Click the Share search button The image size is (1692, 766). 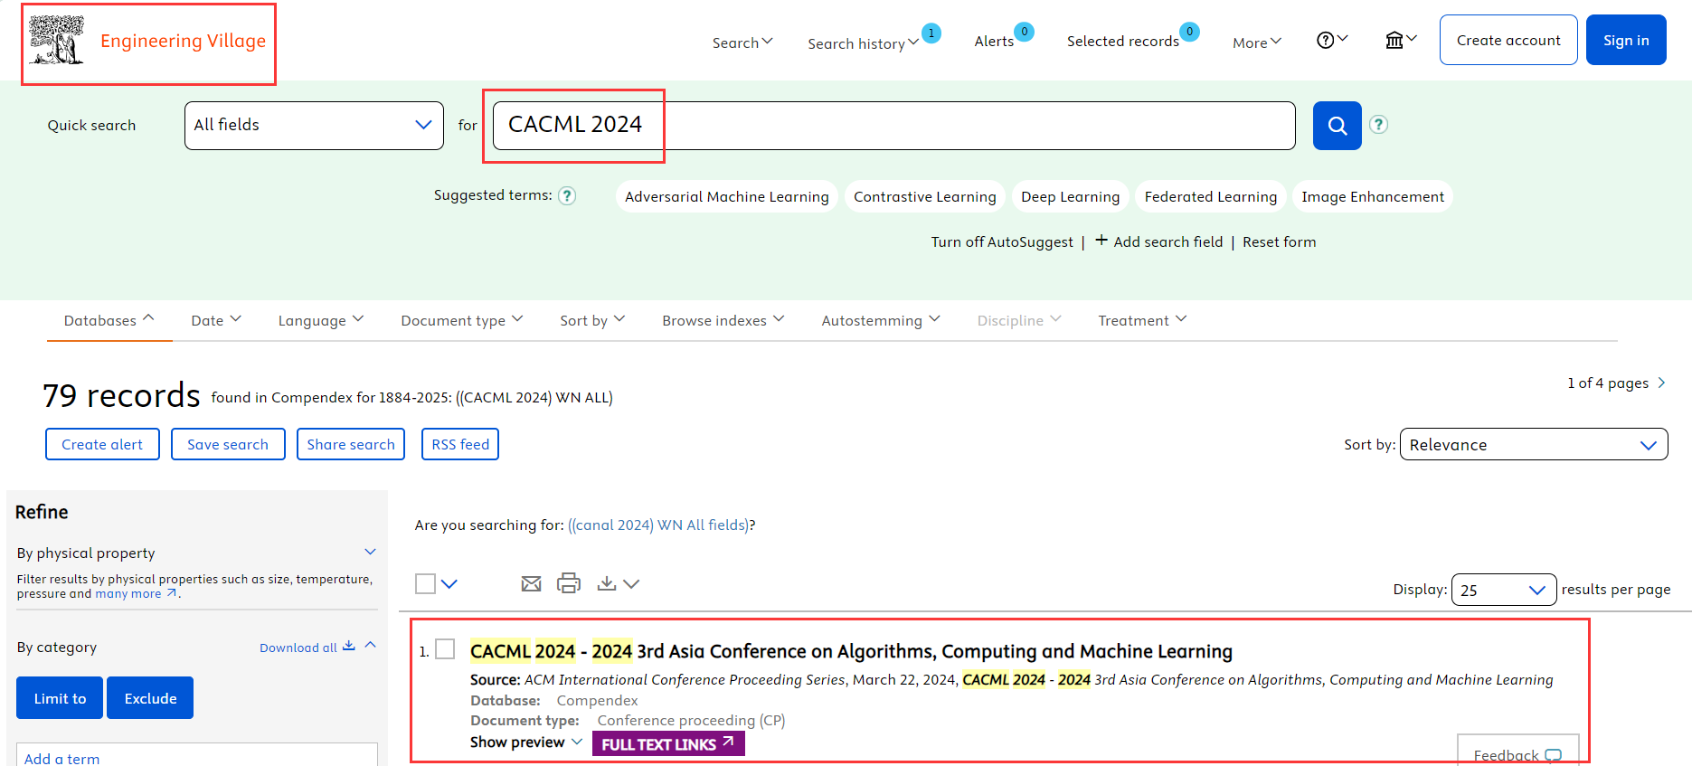351,444
